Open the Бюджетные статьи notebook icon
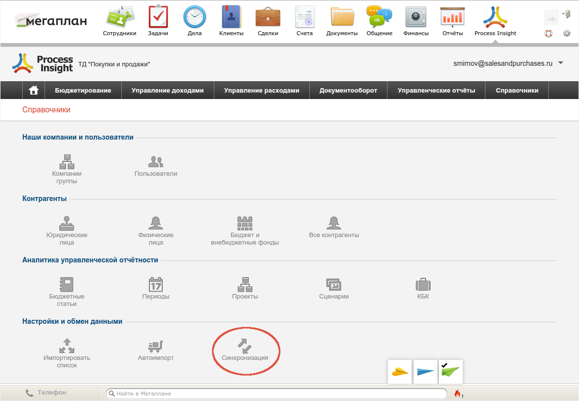Screen dimensions: 579x401 [66, 284]
